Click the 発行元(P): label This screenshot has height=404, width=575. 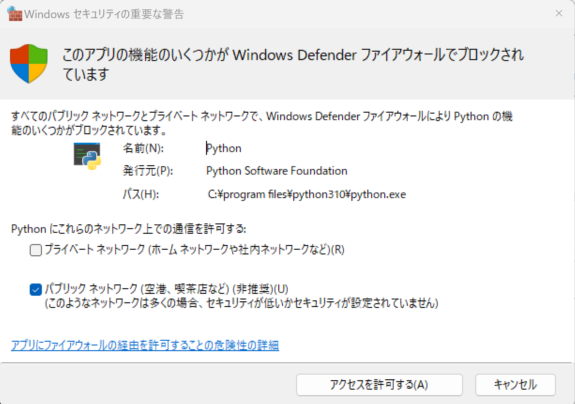coord(148,171)
